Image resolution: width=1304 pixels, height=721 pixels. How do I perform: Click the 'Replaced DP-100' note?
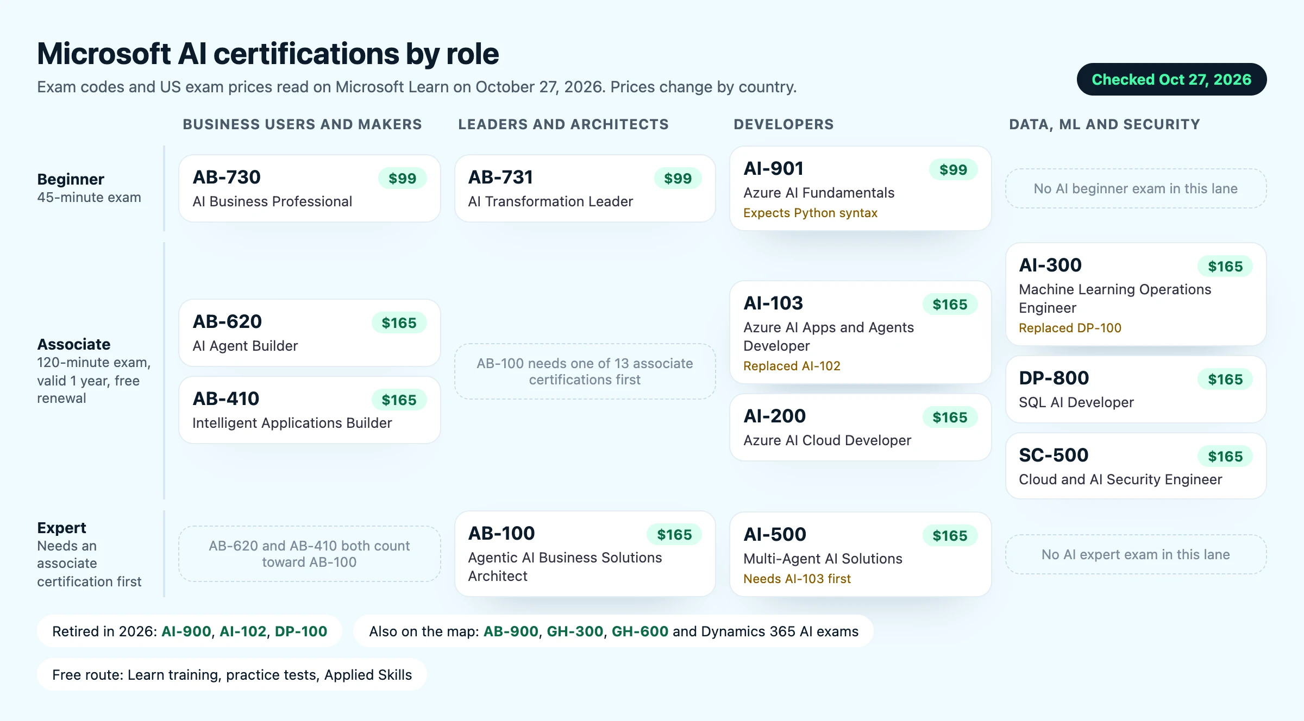click(x=1070, y=328)
